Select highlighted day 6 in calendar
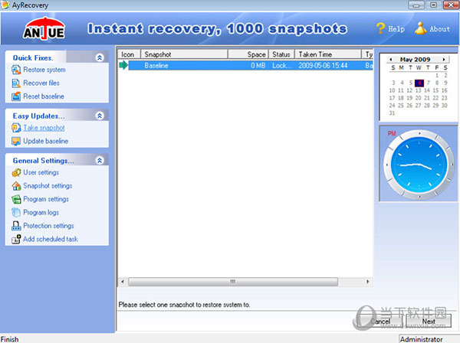The width and height of the screenshot is (460, 343). coord(419,83)
